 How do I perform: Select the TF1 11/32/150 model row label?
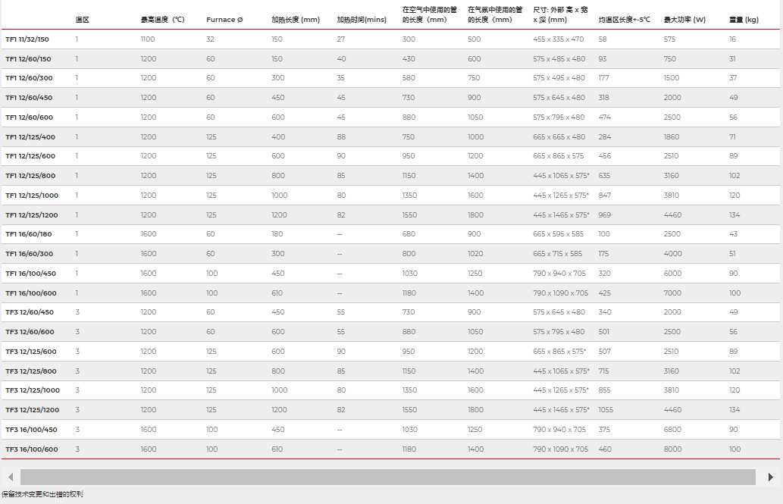[27, 39]
